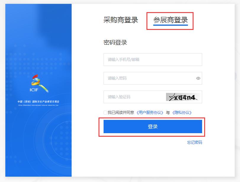Click the 密码登录 heading
Screen dimensions: 240x182
point(115,42)
